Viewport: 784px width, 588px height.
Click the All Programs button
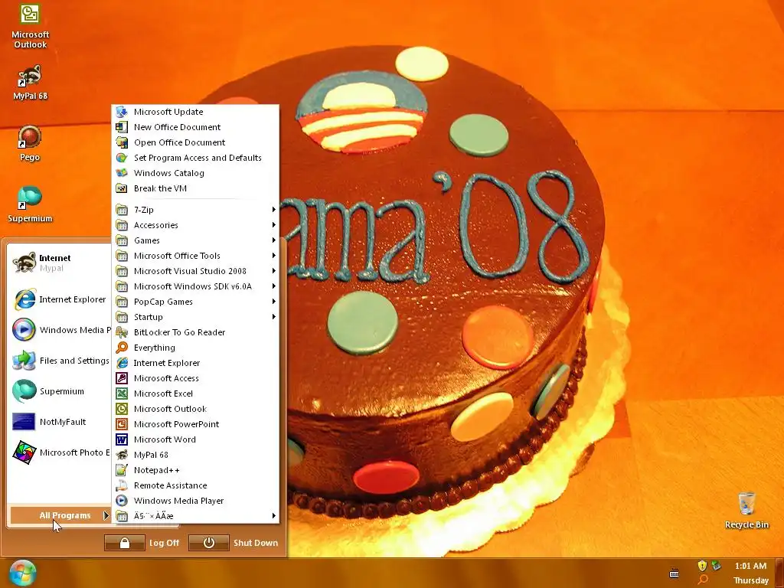point(60,515)
